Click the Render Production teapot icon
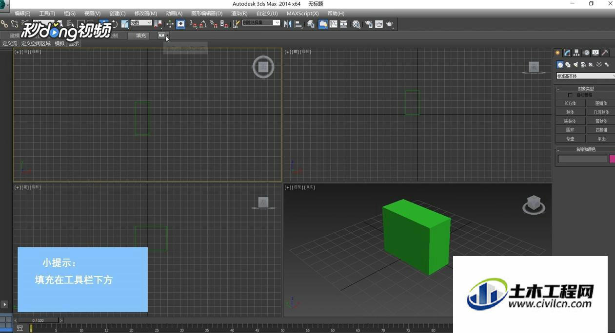 click(x=389, y=24)
